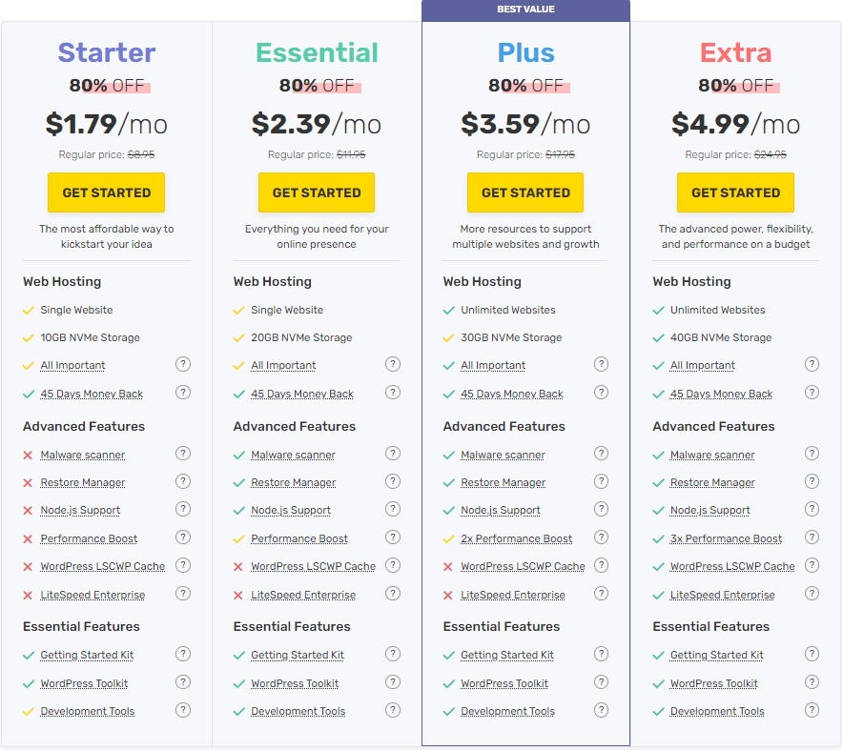
Task: Click the Malware scanner link under Essential
Action: (293, 455)
